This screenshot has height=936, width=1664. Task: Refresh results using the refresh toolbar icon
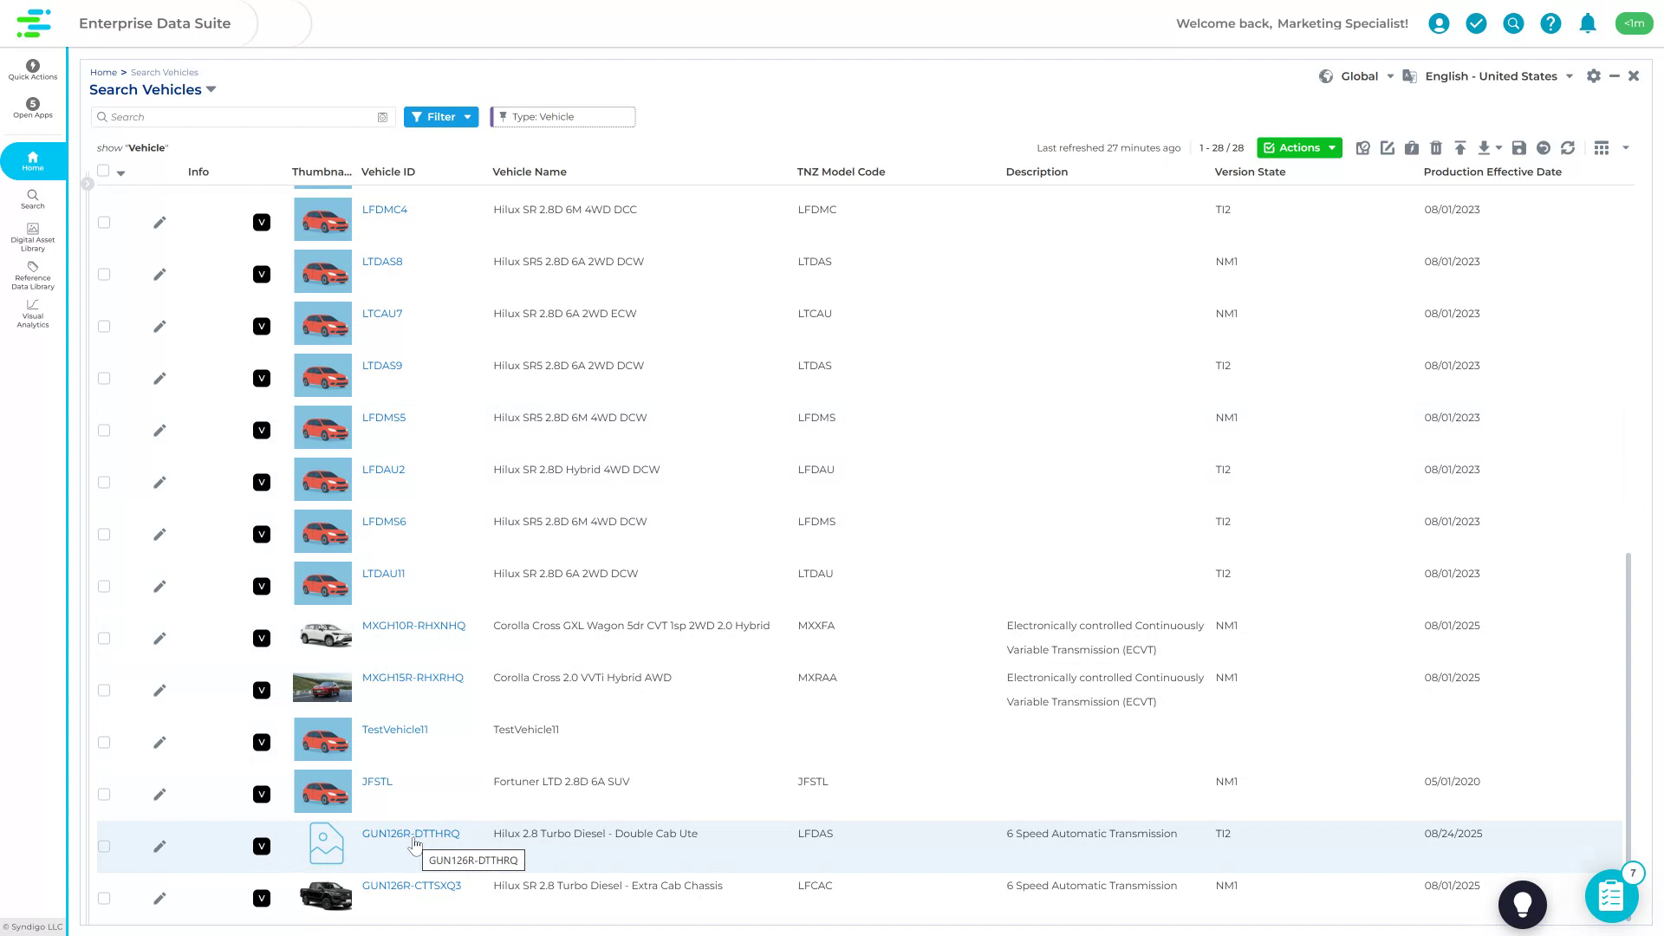[1568, 147]
